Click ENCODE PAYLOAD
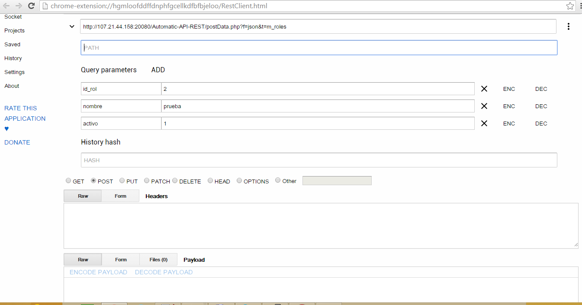The image size is (582, 305). pos(98,272)
